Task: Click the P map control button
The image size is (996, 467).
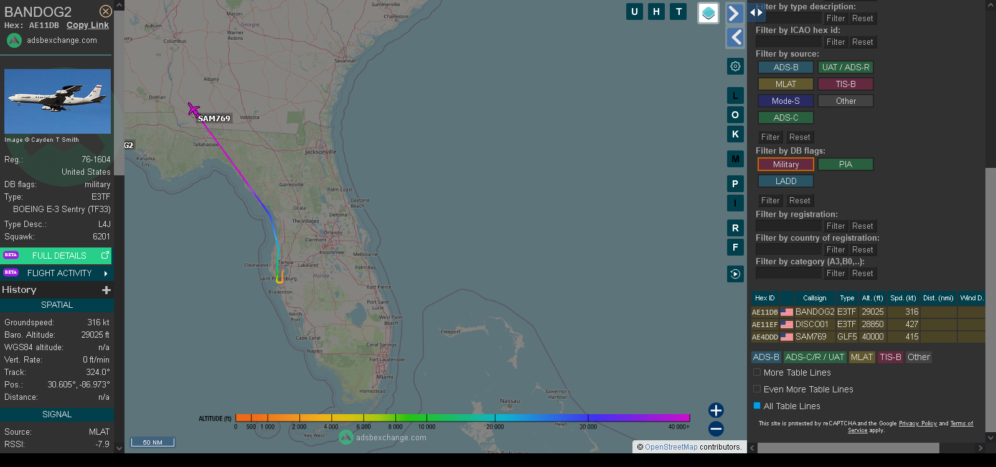Action: [x=735, y=183]
